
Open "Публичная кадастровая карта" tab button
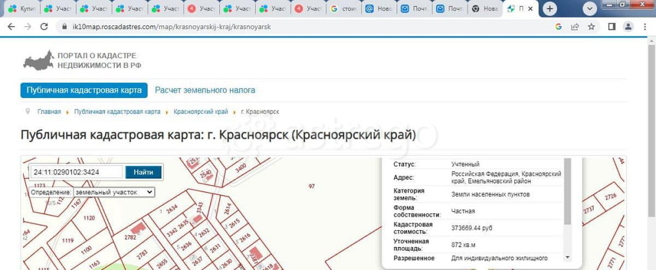[84, 90]
